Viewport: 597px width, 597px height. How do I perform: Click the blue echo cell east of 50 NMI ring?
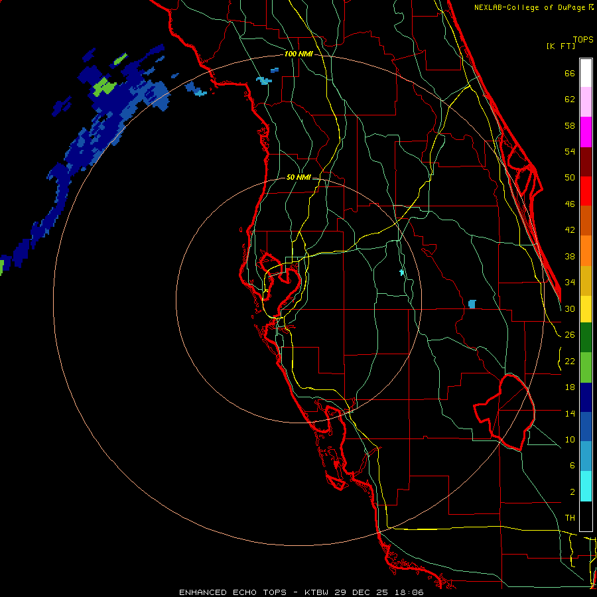point(472,304)
